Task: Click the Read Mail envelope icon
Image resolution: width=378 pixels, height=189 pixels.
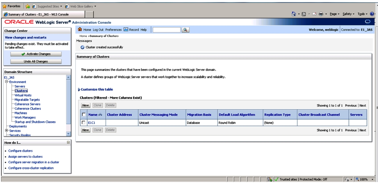Action: tap(314, 14)
